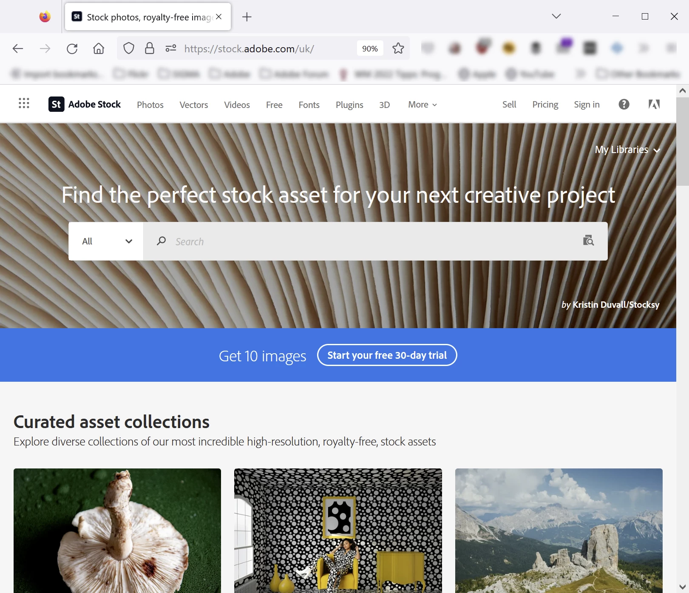Open the polka dot room collection thumbnail
Viewport: 689px width, 593px height.
[x=338, y=531]
